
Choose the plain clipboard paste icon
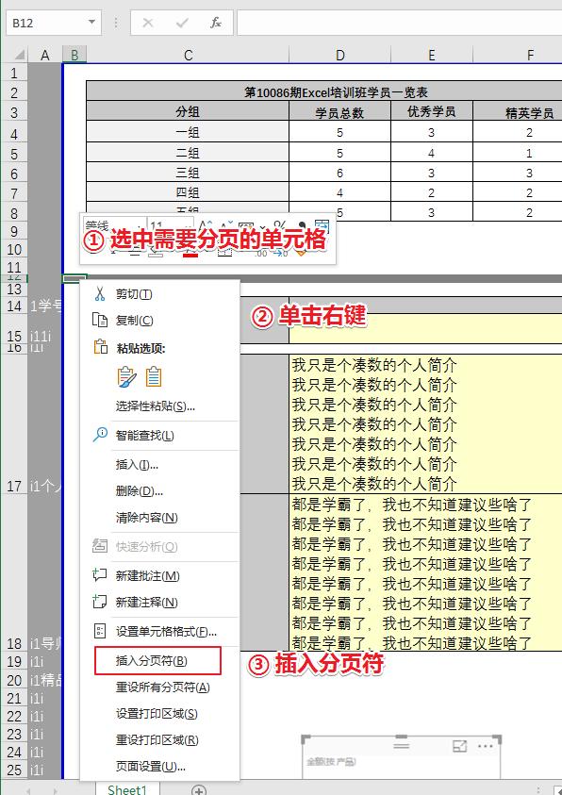[x=154, y=377]
